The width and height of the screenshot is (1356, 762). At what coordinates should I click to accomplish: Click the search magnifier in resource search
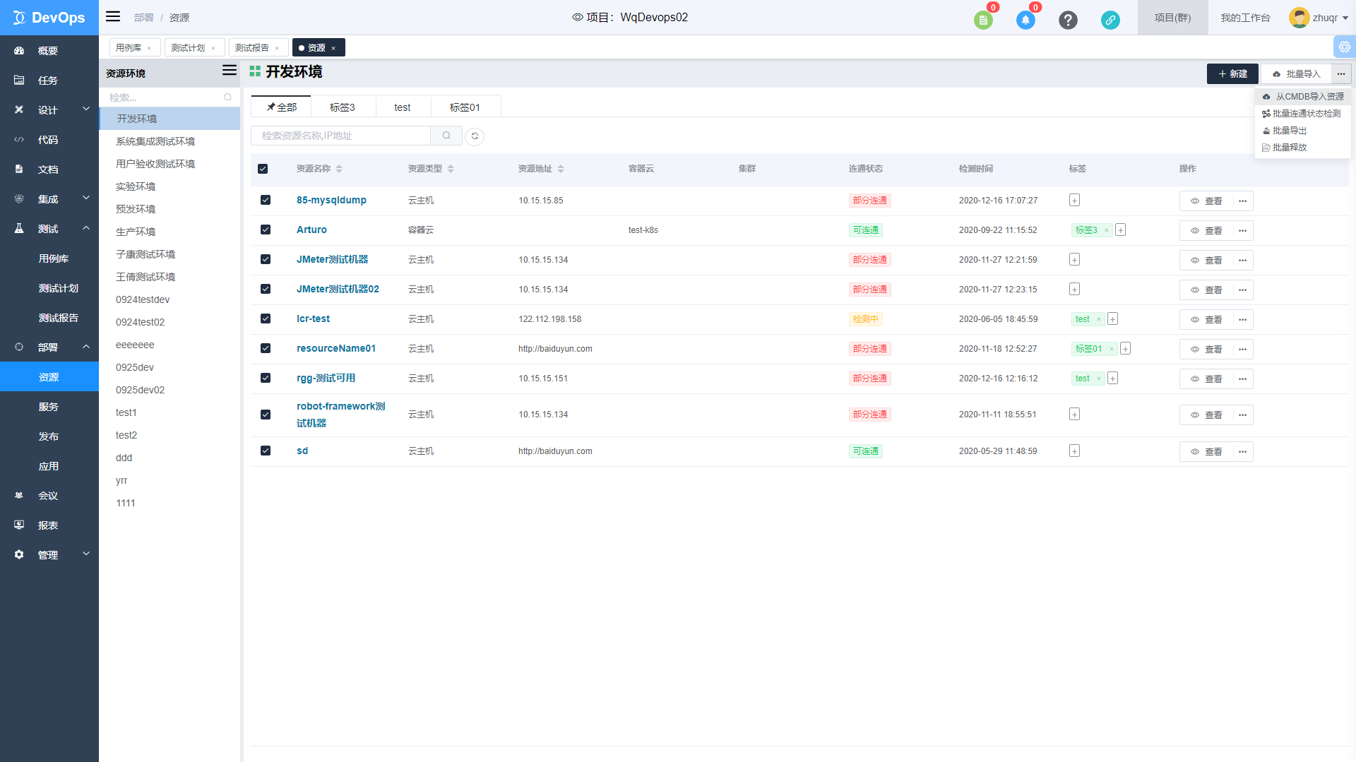click(x=446, y=136)
